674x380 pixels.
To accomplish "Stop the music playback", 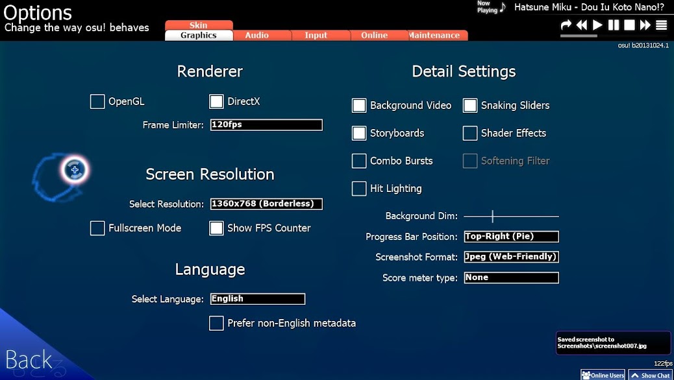I will [x=629, y=25].
